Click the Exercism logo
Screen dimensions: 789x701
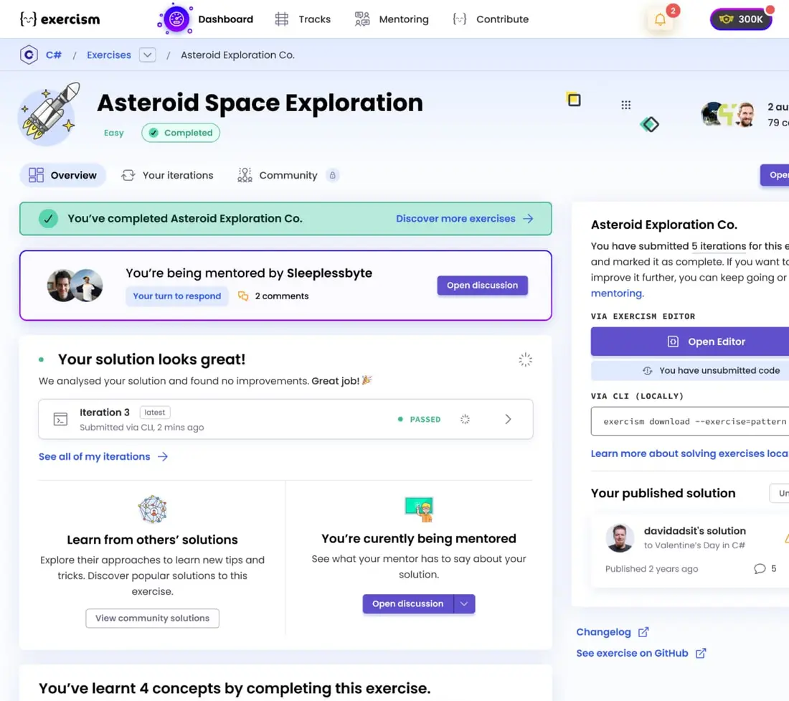60,19
